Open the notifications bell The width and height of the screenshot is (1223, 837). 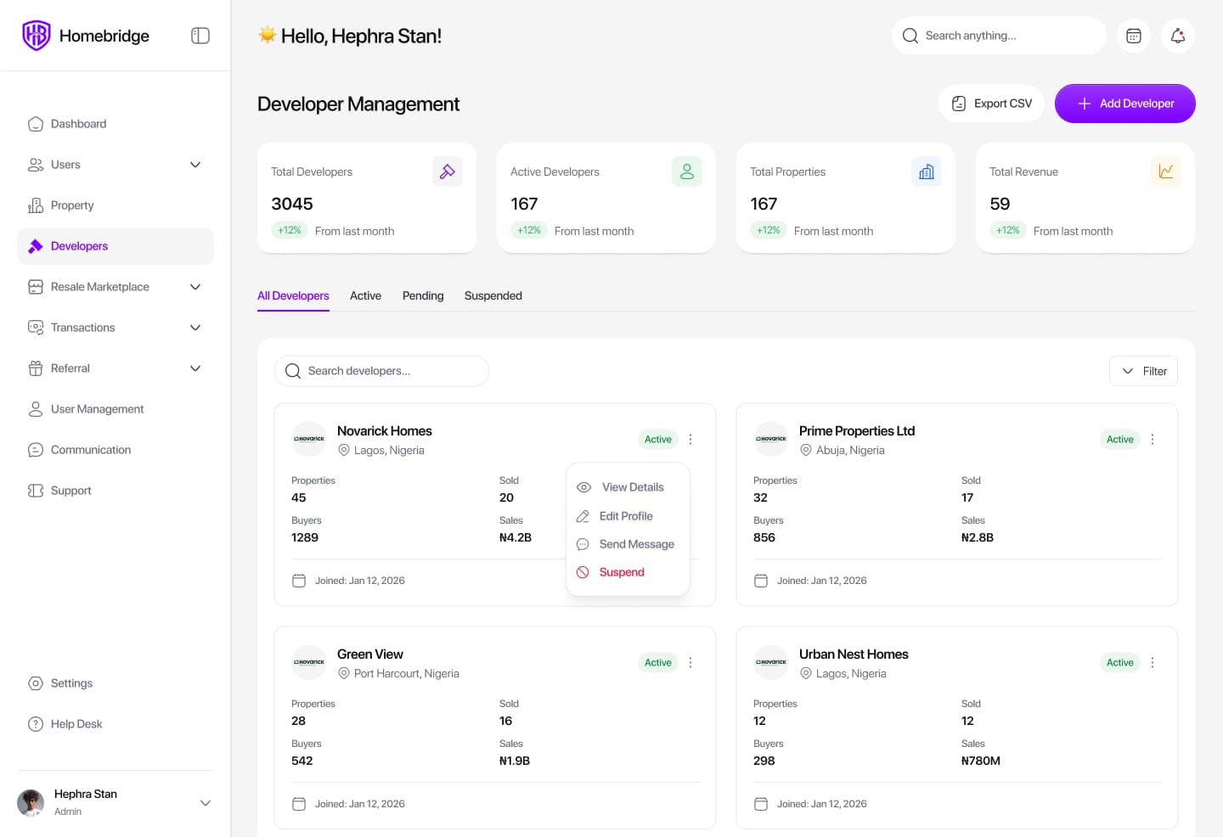(x=1178, y=36)
